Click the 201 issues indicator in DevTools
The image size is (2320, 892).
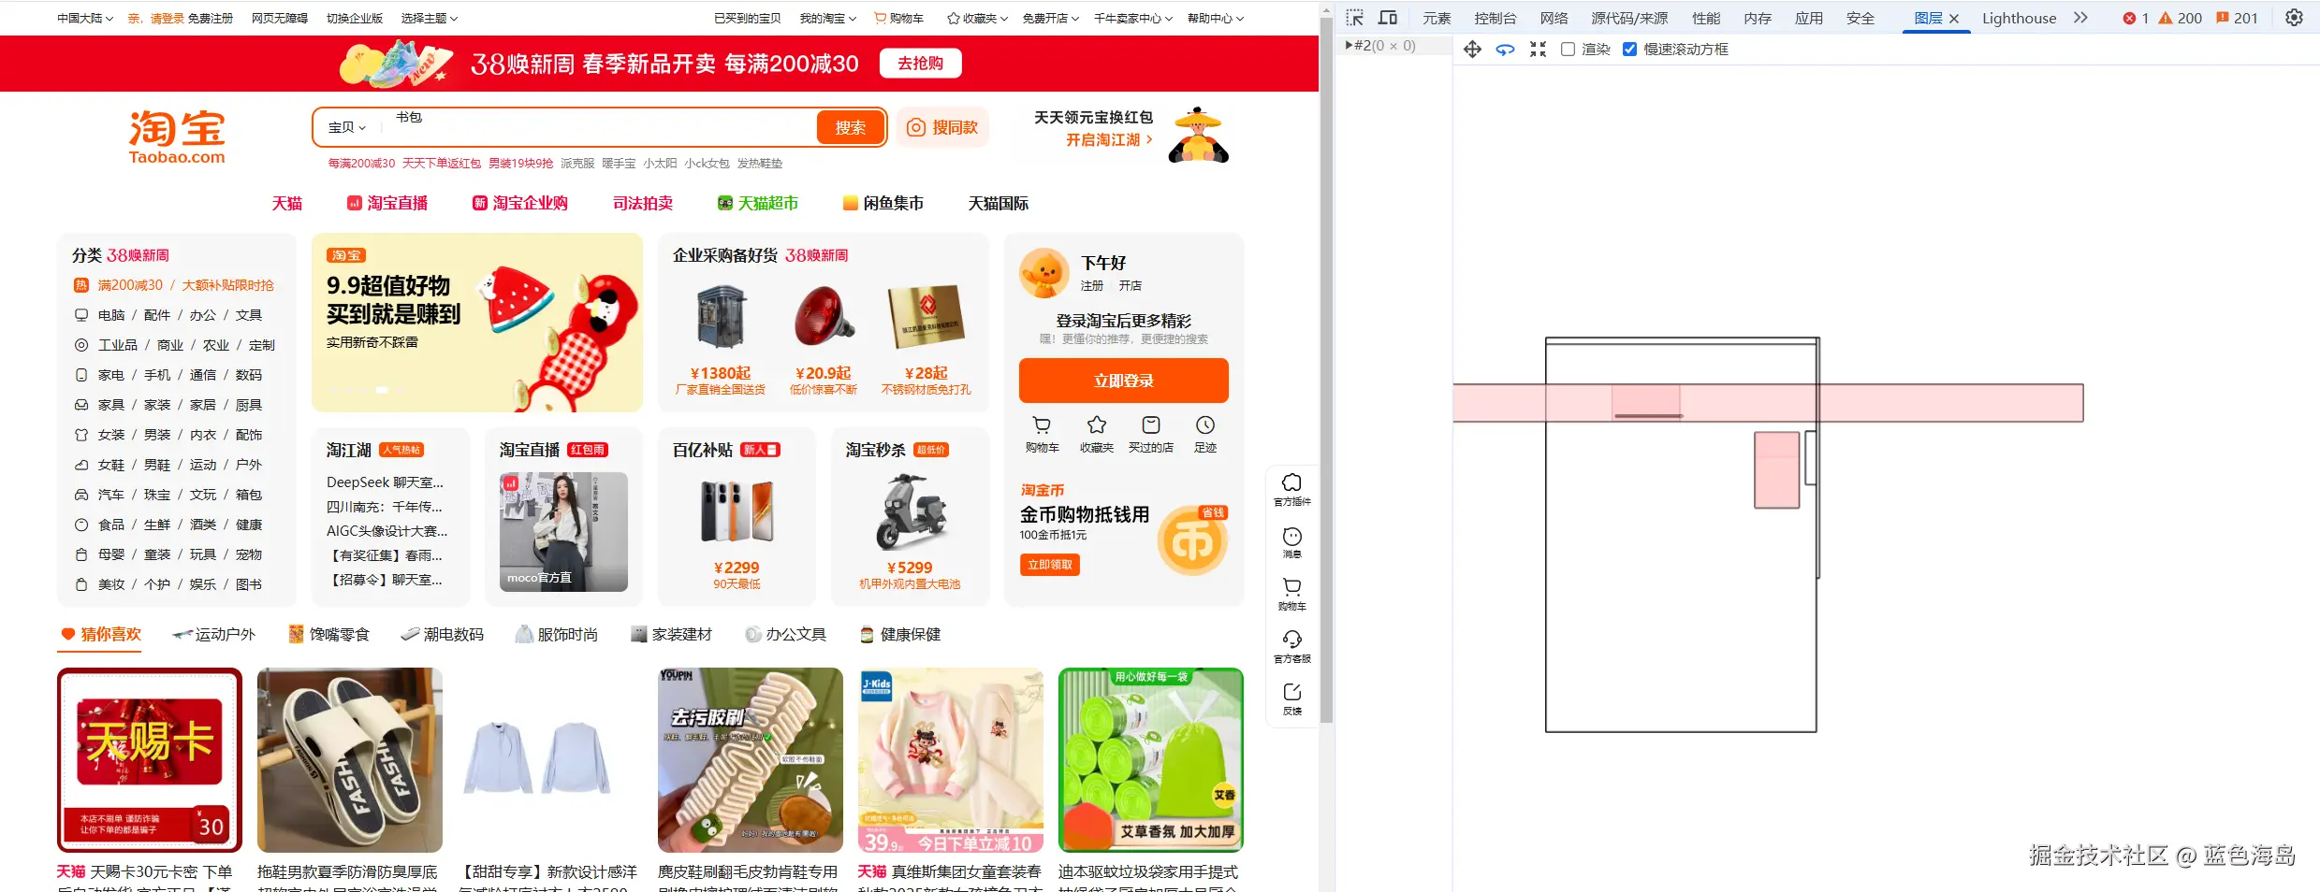pos(2237,18)
